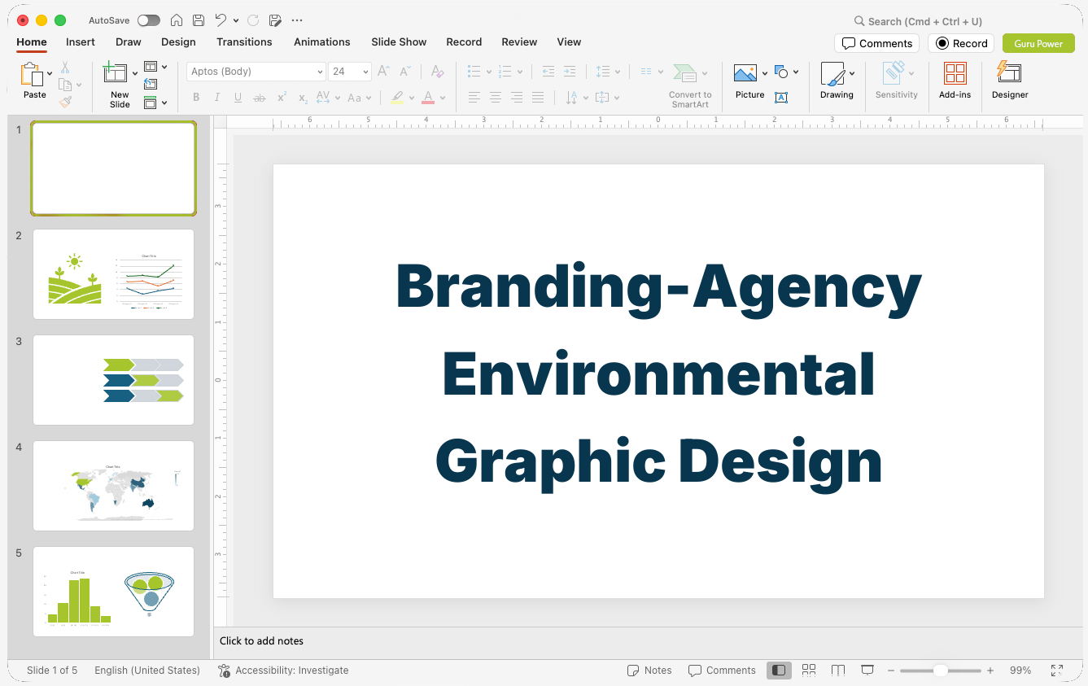The width and height of the screenshot is (1088, 686).
Task: Start slide show from status bar icon
Action: [x=867, y=671]
